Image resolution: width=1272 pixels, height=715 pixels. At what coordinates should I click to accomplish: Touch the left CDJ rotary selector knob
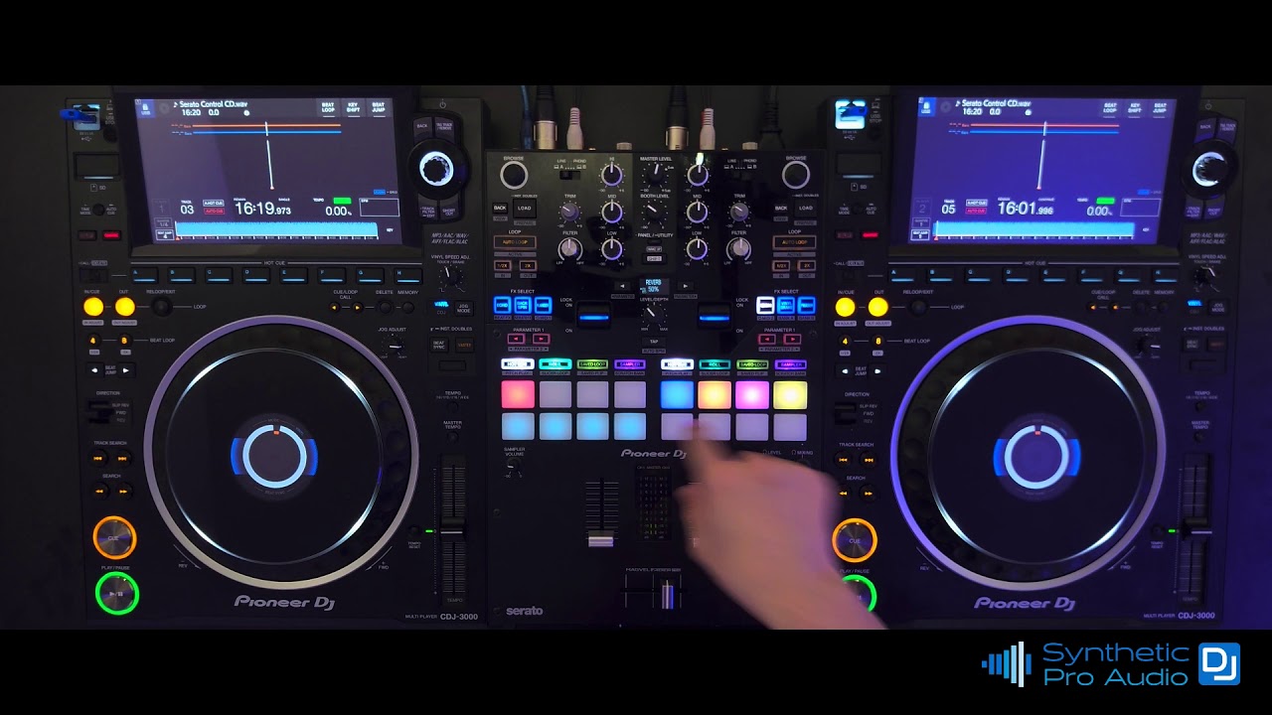click(x=436, y=169)
